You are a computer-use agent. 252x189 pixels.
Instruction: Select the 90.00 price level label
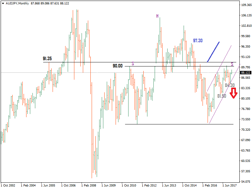tap(117, 66)
